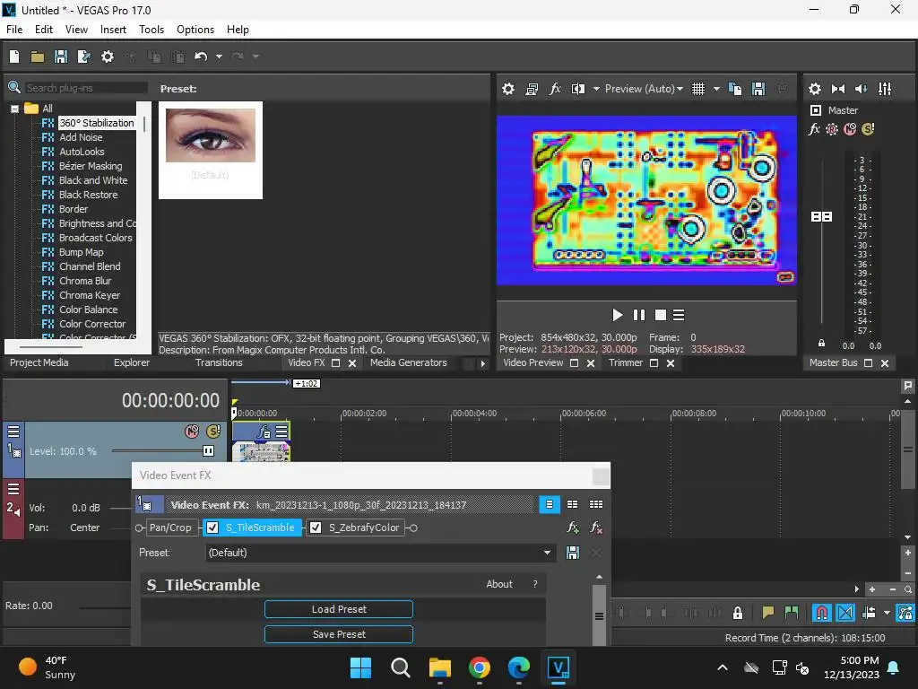Click the preview Overlays grid icon

pyautogui.click(x=698, y=89)
